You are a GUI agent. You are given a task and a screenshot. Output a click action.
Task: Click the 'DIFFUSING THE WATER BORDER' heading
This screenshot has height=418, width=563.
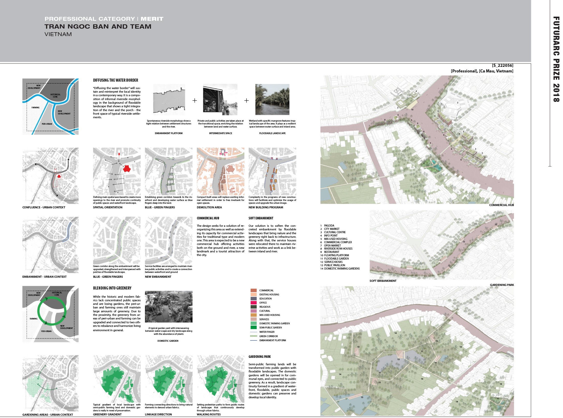[x=116, y=80]
